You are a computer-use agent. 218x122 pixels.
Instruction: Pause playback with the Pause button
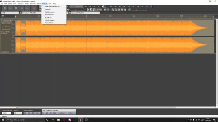4,8
